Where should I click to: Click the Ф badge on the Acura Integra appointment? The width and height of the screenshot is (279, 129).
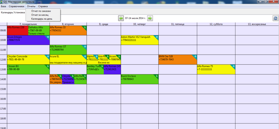pyautogui.click(x=48, y=37)
